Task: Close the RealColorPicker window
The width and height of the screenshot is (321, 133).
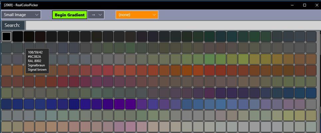Action: [x=316, y=5]
